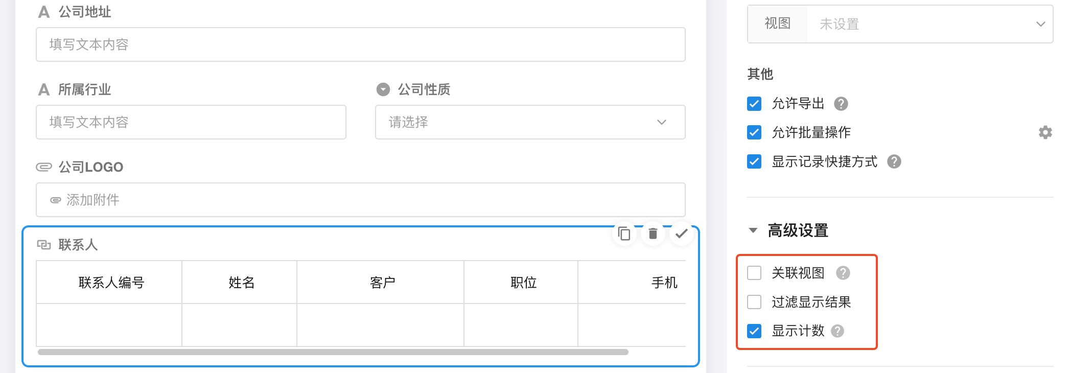The height and width of the screenshot is (373, 1070).
Task: Click the delete trash icon on 联系人 field
Action: coord(653,234)
